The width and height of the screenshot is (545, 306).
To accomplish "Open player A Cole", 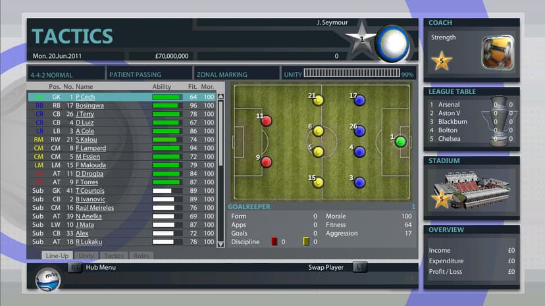I will pos(85,131).
